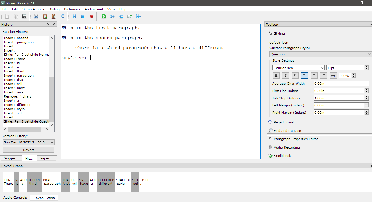
Task: Select the Reveal Steno tab
Action: 44,198
